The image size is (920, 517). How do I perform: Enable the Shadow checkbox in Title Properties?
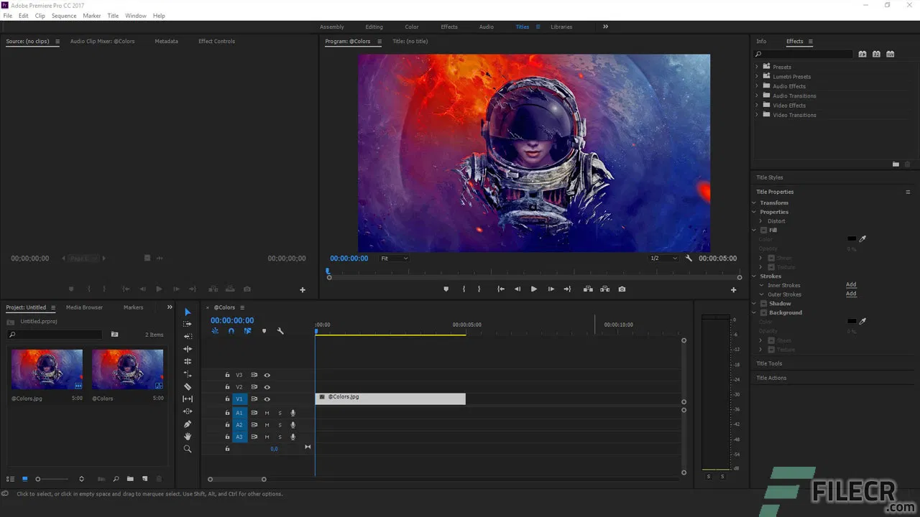[763, 304]
